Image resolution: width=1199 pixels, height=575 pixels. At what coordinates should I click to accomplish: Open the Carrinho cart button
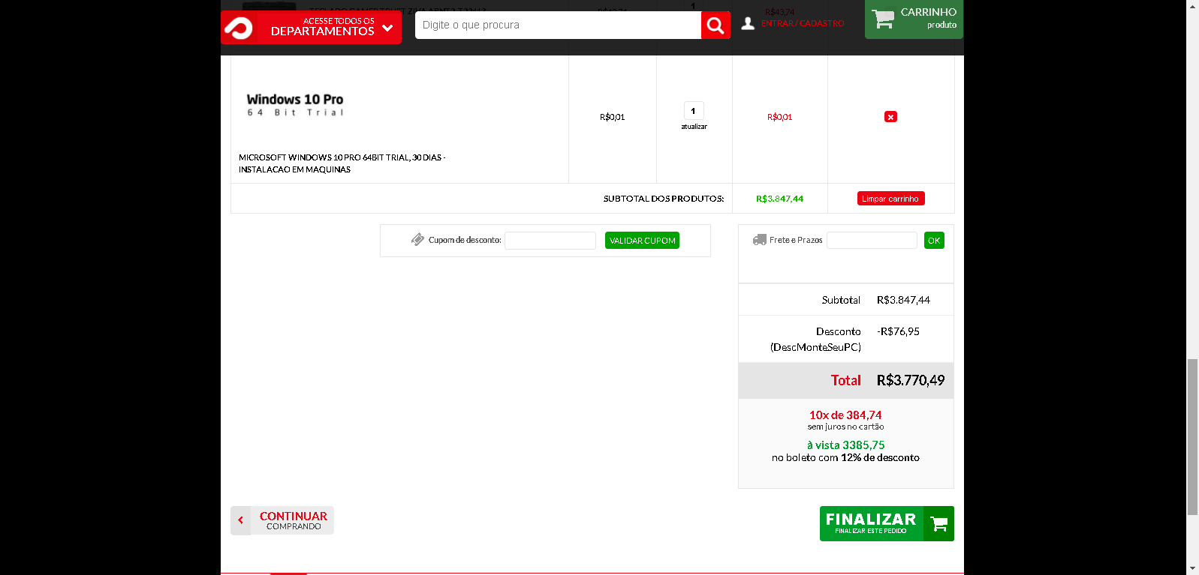click(914, 19)
